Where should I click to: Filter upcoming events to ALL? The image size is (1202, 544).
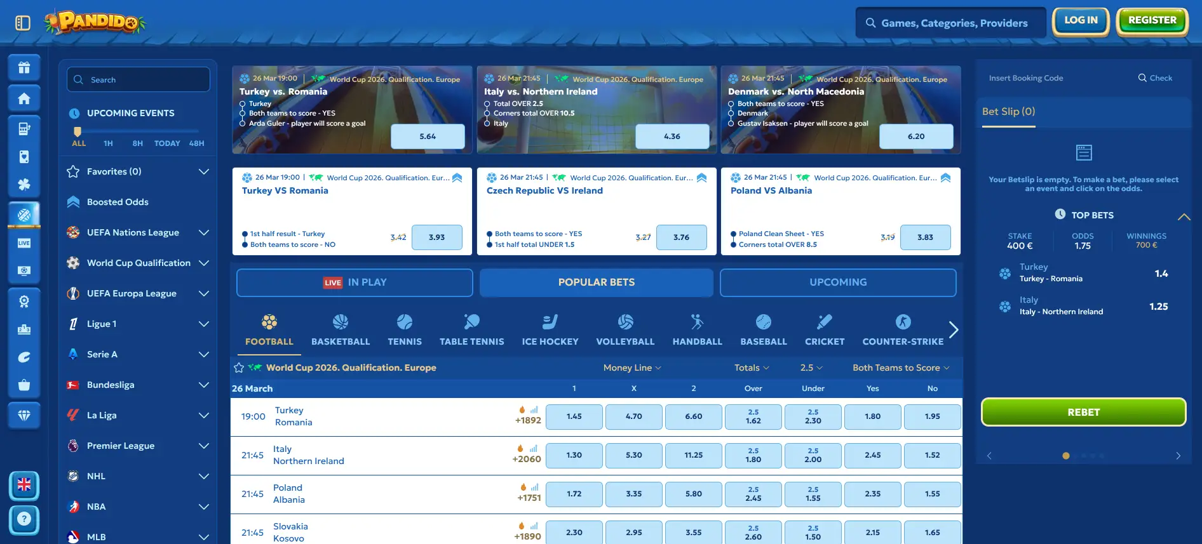click(x=79, y=143)
